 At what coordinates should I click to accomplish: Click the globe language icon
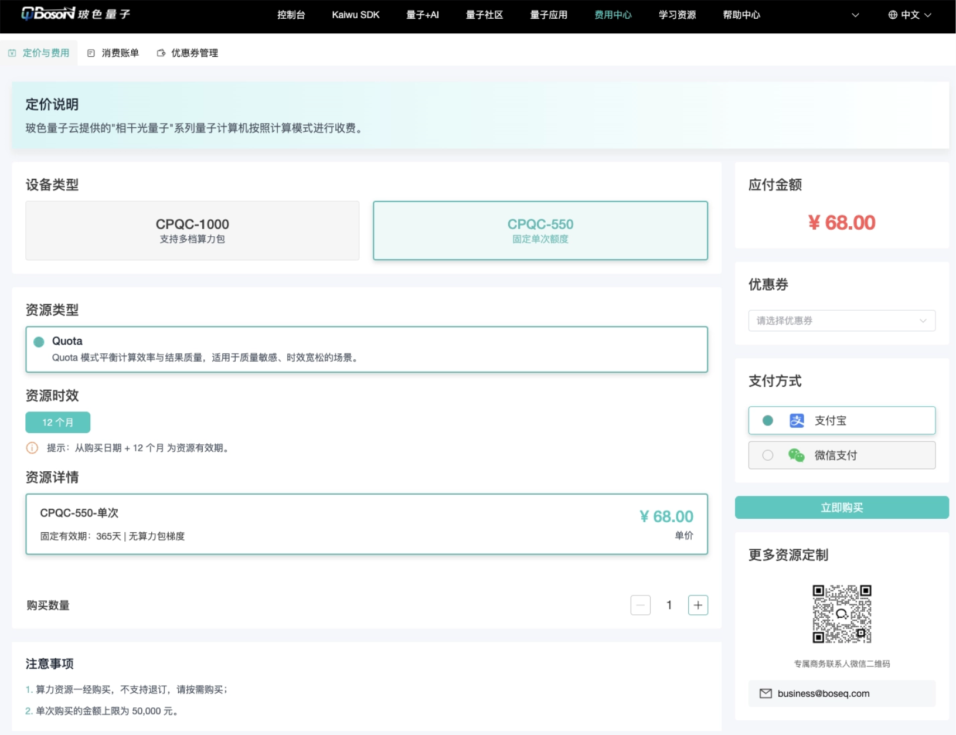pyautogui.click(x=892, y=15)
